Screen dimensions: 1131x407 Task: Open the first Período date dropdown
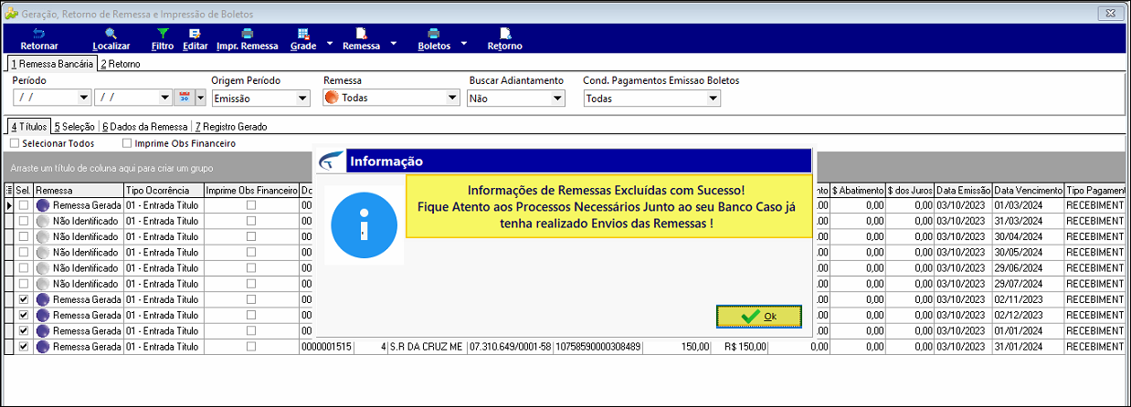(84, 98)
